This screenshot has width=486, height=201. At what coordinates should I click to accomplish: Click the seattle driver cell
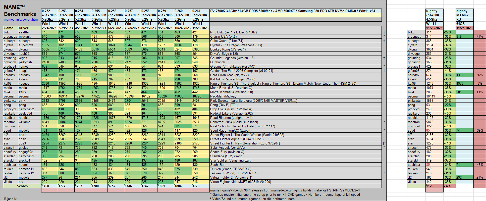[30, 32]
